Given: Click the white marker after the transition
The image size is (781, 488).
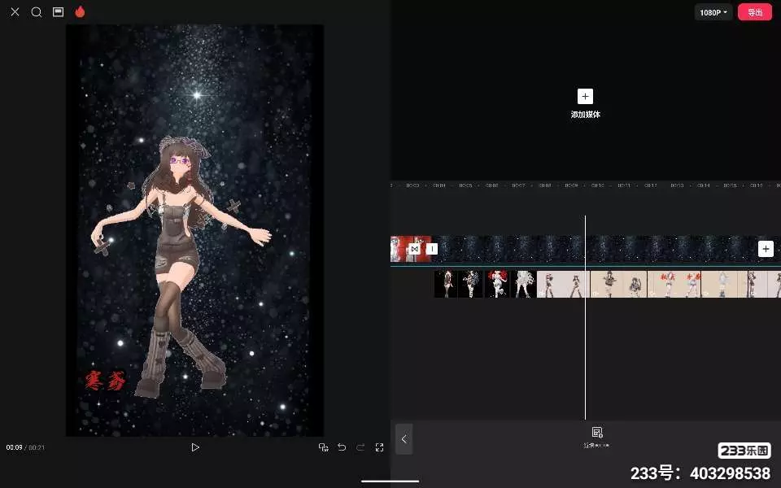Looking at the screenshot, I should [x=433, y=249].
